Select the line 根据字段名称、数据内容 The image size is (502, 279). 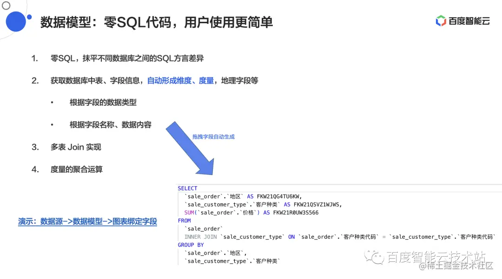[111, 124]
